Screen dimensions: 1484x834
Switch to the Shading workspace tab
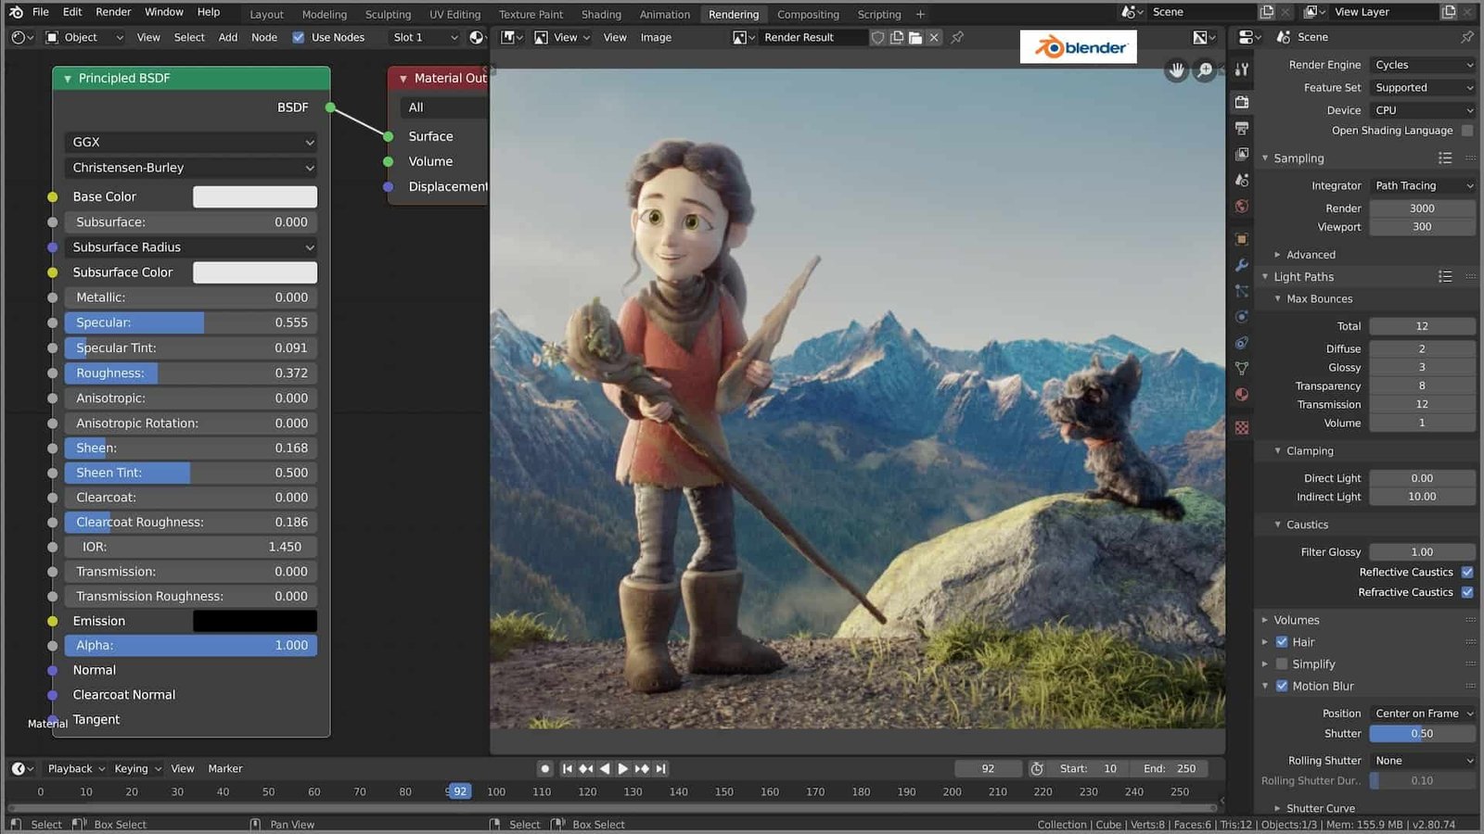click(601, 14)
